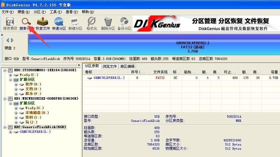Image resolution: width=280 pixels, height=157 pixels.
Task: Close the left tree panel with the X
Action: pos(79,65)
